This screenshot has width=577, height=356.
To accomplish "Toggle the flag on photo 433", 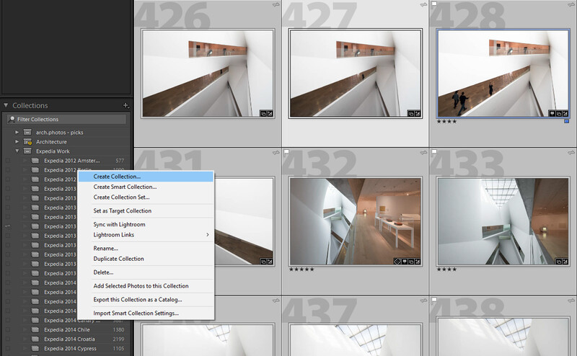I will [434, 151].
